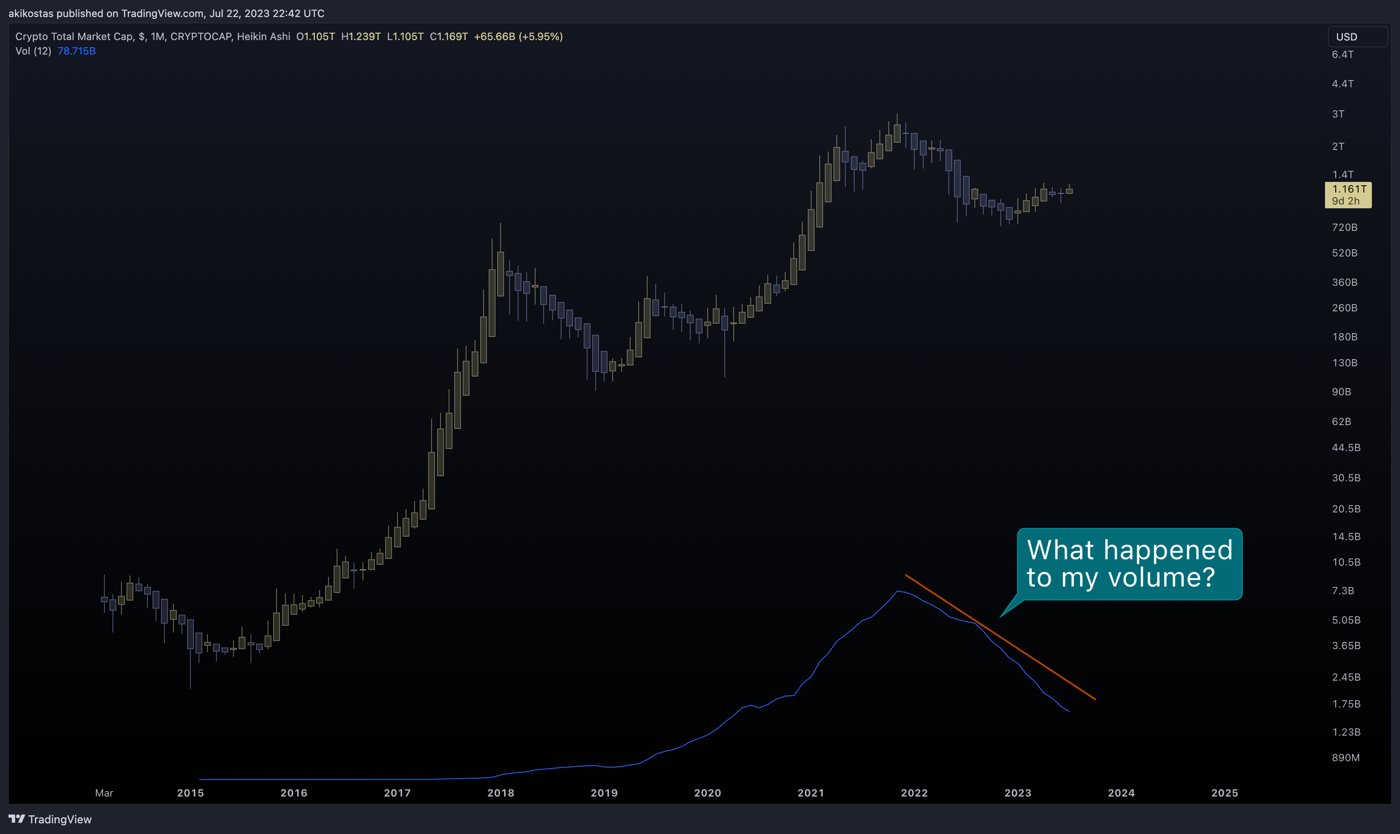
Task: Click the 2016 label on time axis
Action: click(294, 793)
